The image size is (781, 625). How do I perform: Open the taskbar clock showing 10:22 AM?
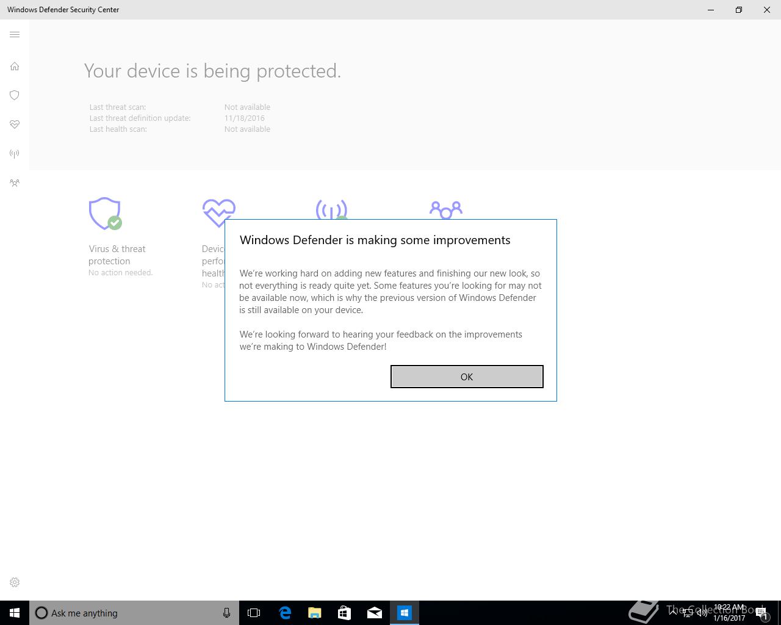729,613
